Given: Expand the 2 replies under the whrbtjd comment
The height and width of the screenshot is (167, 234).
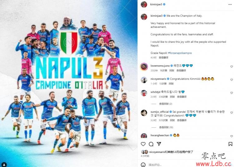Looking at the screenshot, I should pos(165,104).
